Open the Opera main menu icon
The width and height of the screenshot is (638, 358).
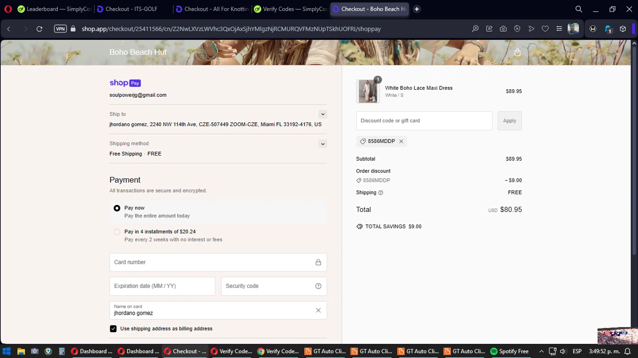coord(8,9)
